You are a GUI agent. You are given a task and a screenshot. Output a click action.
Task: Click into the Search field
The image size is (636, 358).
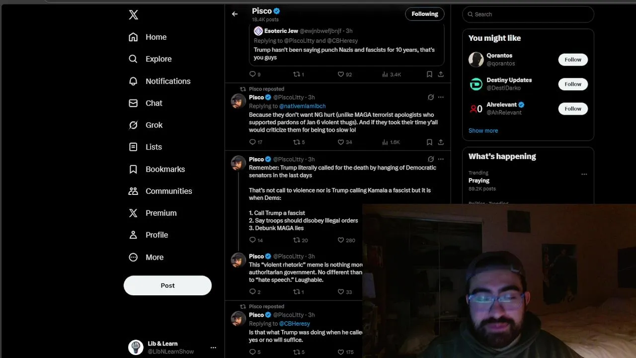coord(528,14)
